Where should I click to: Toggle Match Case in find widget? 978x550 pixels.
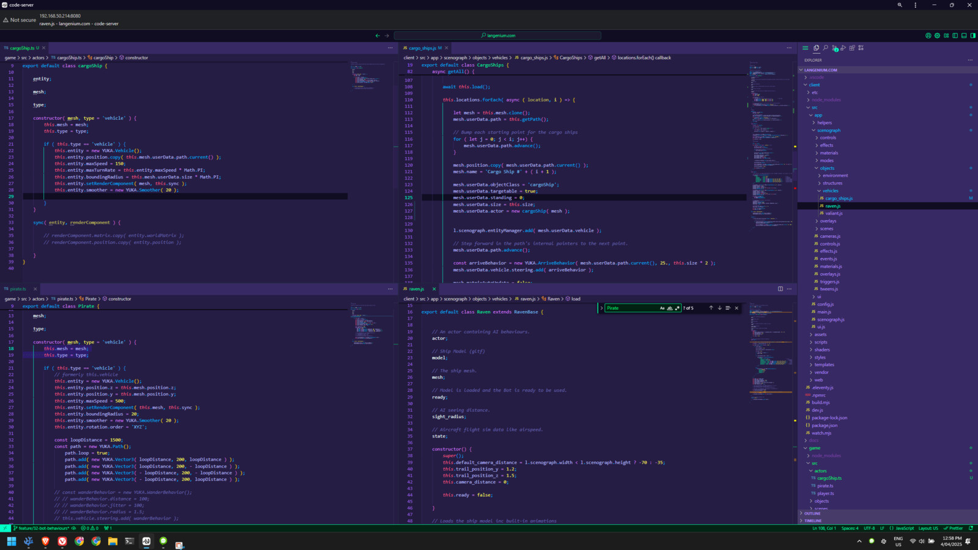coord(662,308)
